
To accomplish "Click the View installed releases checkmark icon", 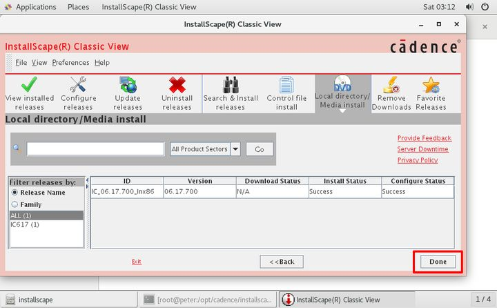I will point(29,85).
